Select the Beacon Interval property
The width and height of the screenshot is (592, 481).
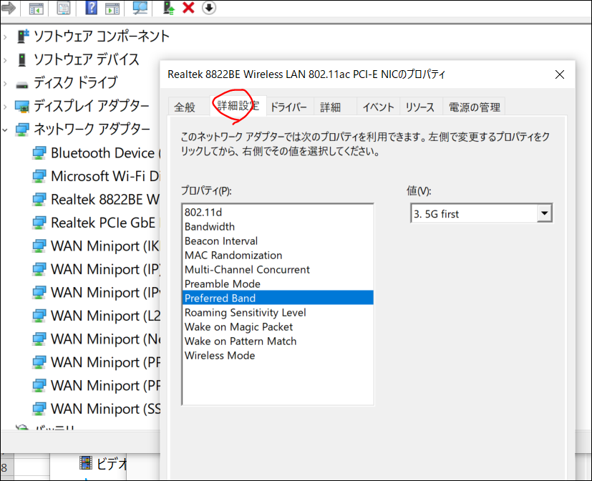[278, 241]
